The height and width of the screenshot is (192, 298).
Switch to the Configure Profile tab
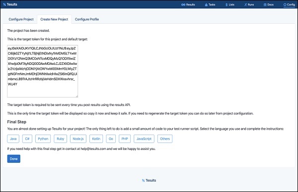87,19
